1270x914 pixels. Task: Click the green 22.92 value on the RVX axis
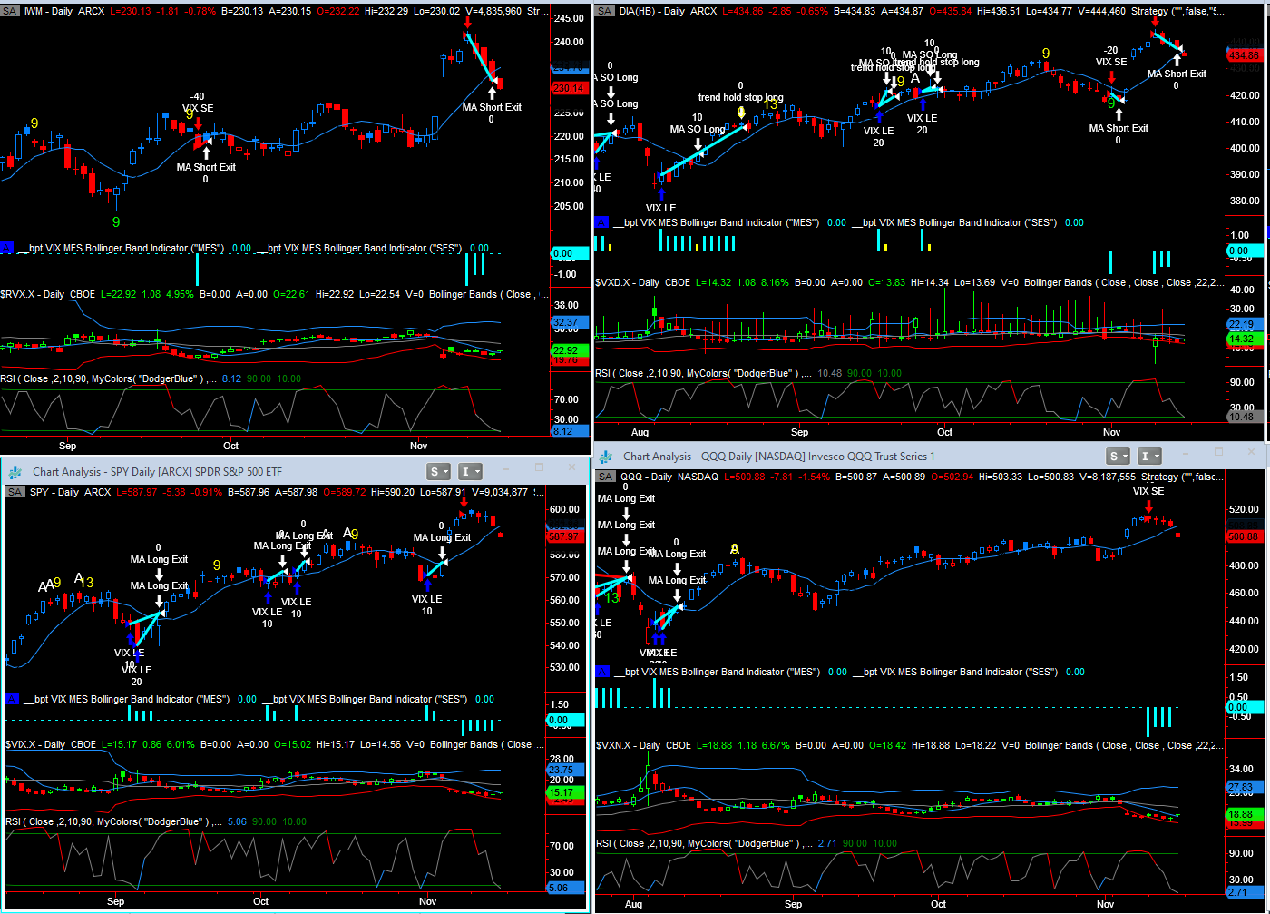pos(568,350)
